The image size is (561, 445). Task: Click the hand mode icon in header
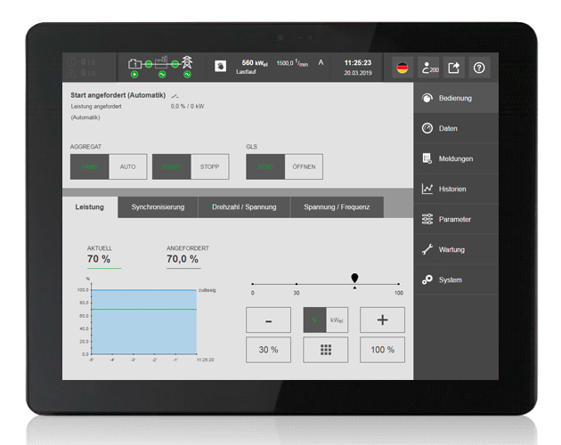pos(221,66)
